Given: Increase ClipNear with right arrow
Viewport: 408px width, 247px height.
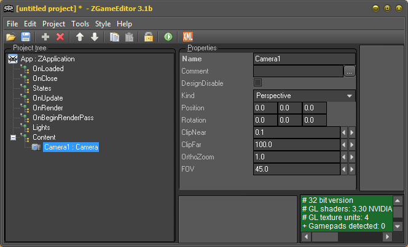Looking at the screenshot, I should coord(352,132).
